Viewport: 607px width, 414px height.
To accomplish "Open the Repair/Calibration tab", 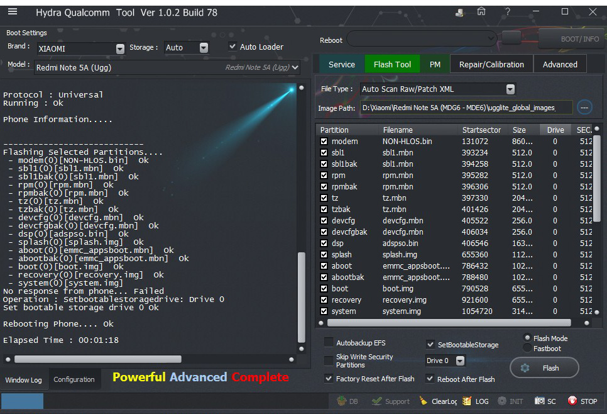I will pyautogui.click(x=491, y=64).
